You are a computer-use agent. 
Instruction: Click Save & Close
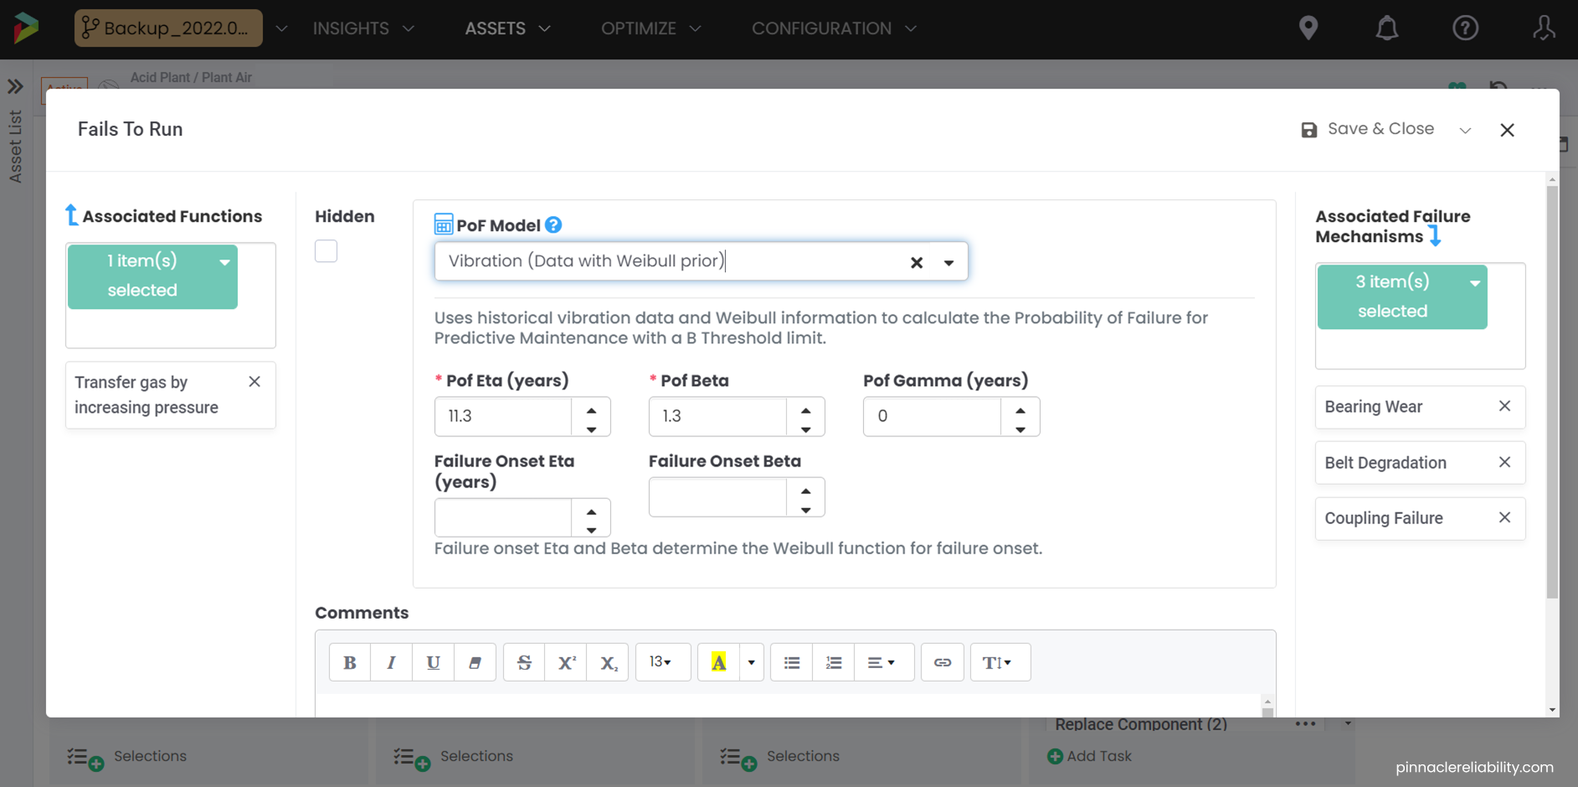[1380, 129]
